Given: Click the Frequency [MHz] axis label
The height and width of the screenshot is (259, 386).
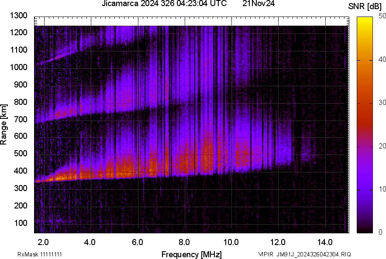Looking at the screenshot, I should [191, 254].
